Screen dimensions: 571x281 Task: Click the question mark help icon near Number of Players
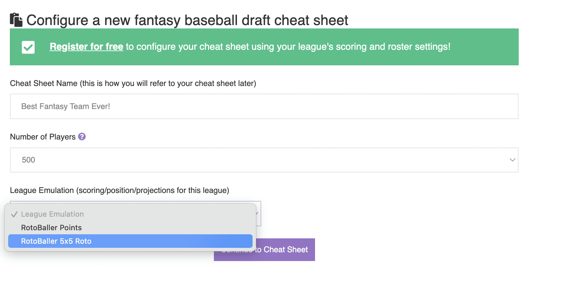tap(81, 136)
